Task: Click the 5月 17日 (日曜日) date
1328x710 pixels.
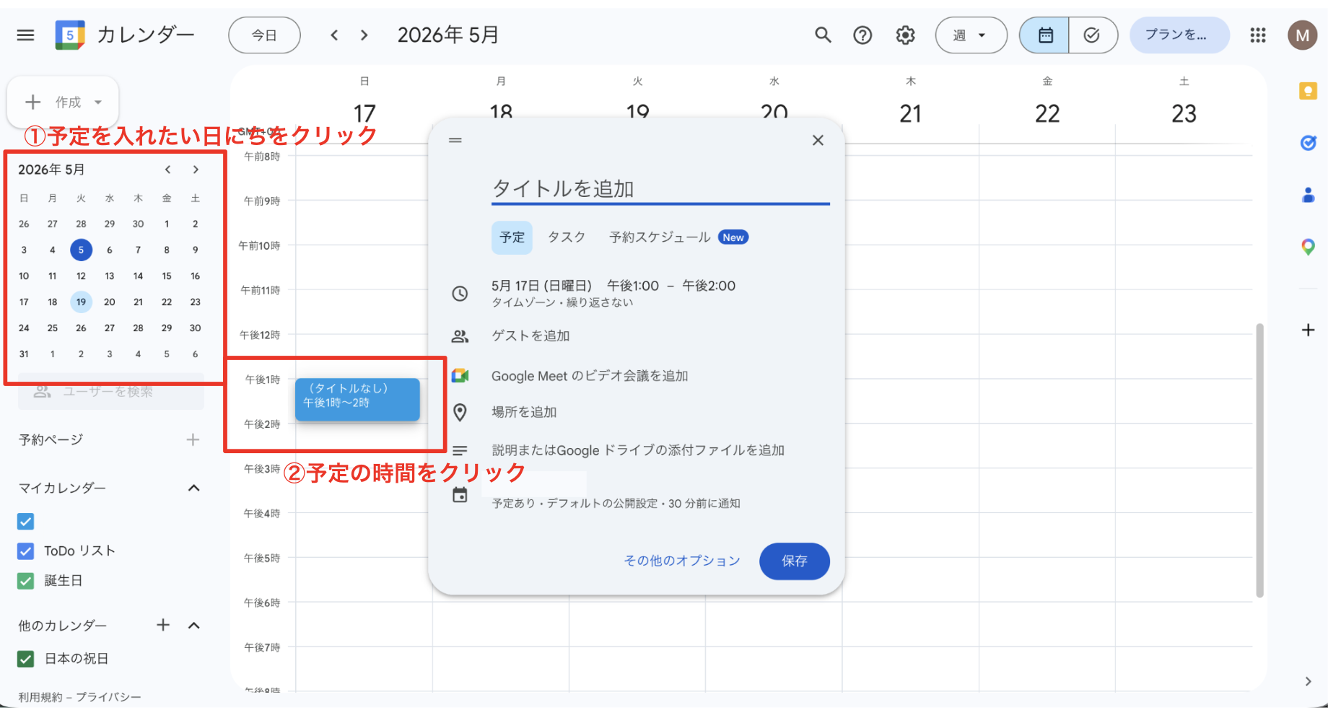Action: [541, 286]
